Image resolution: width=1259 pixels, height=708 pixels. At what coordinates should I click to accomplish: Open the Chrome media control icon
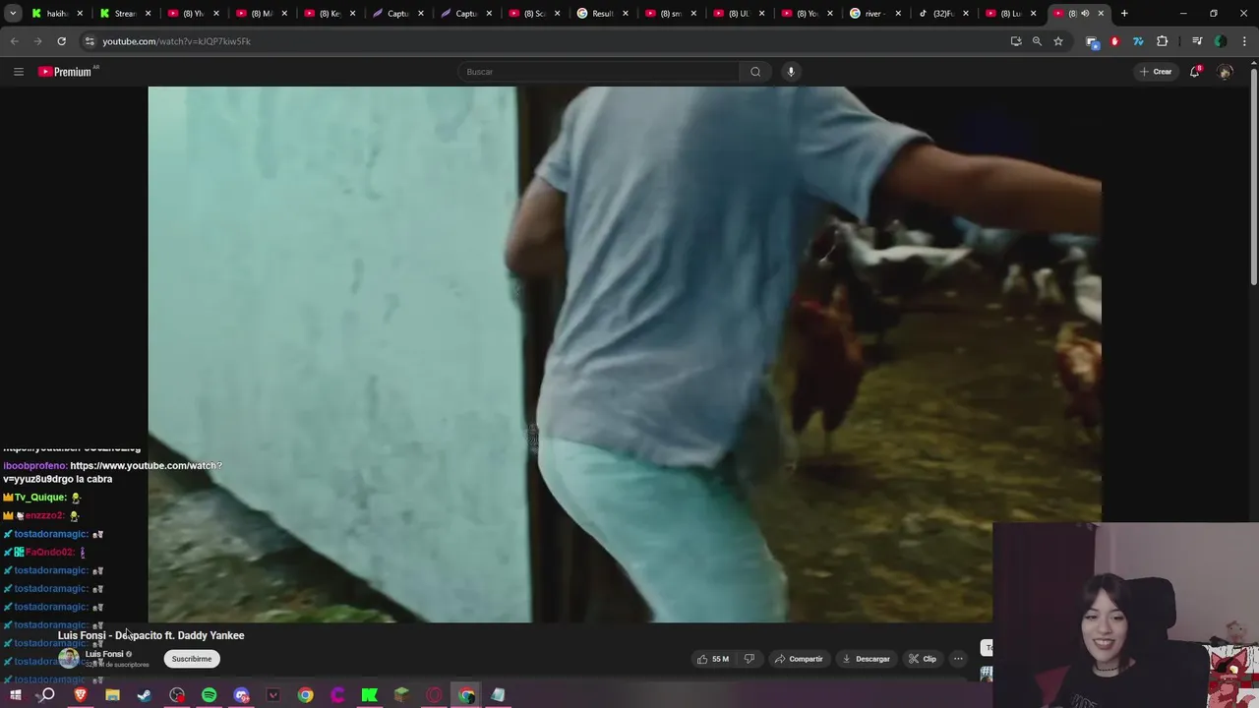(1197, 41)
